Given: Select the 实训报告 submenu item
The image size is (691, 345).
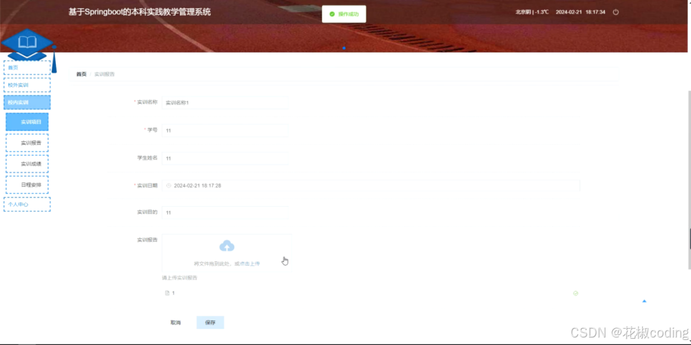Looking at the screenshot, I should click(27, 142).
